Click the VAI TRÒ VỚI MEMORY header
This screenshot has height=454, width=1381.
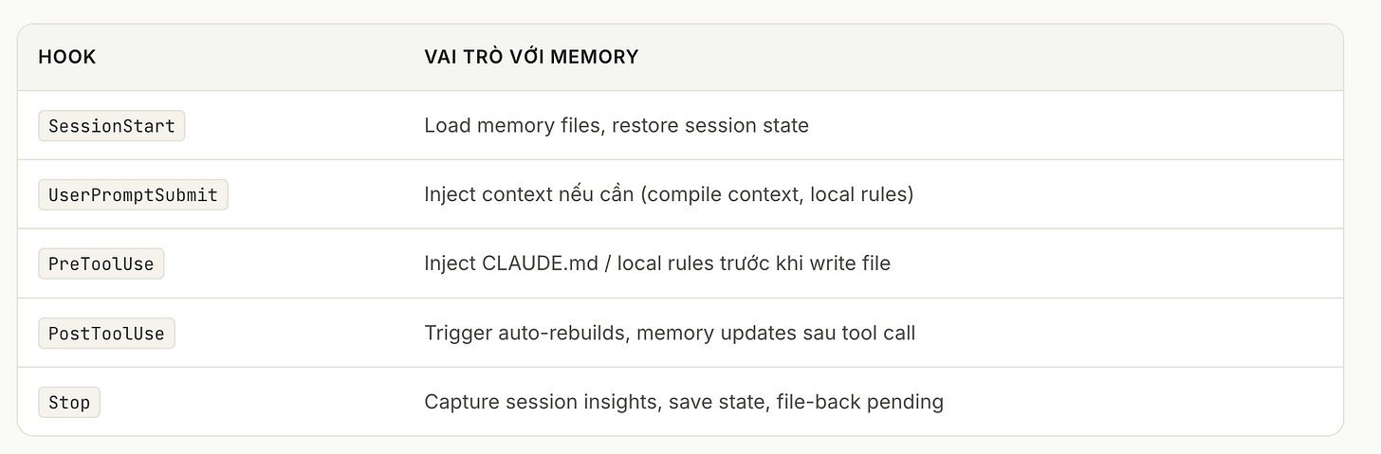click(531, 57)
